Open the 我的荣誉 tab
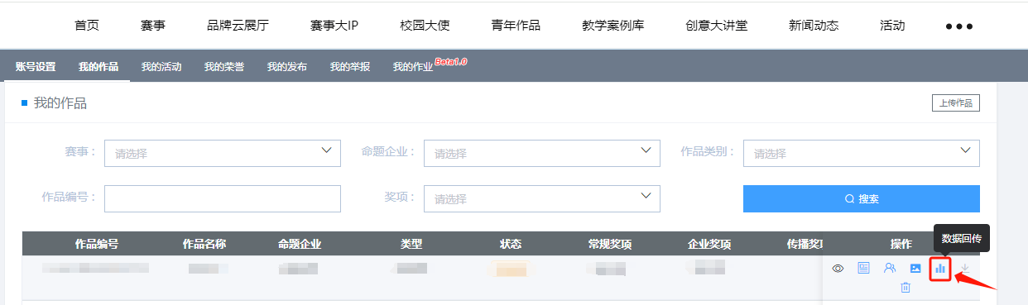Image resolution: width=1028 pixels, height=305 pixels. (224, 67)
